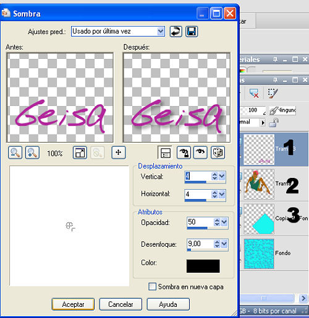
Task: Click the reset to default settings icon
Action: click(x=176, y=32)
